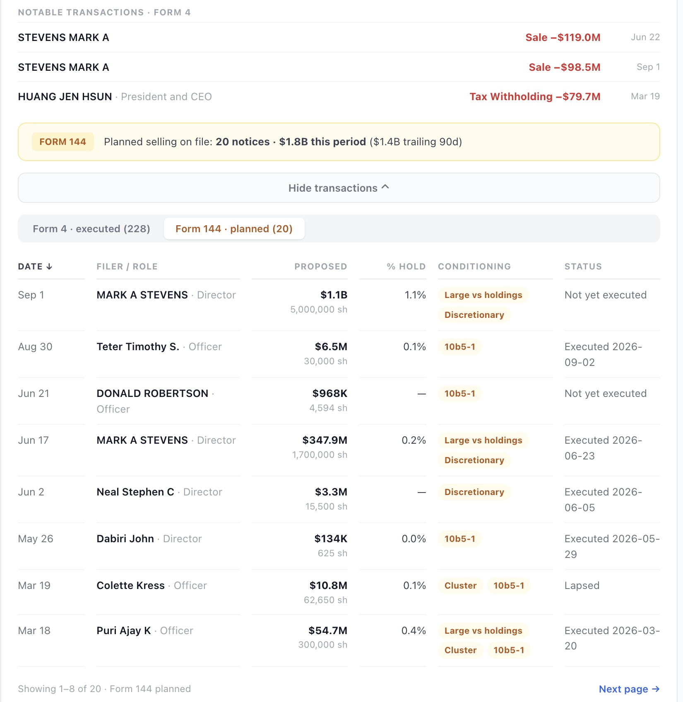This screenshot has height=702, width=683.
Task: Click the % Hold column header
Action: [406, 267]
